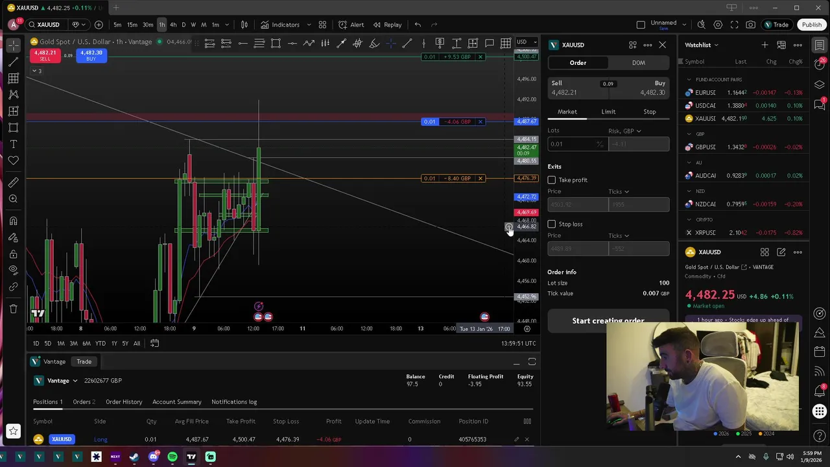Click the blue BUY 4,482.30 chart button
This screenshot has width=830, height=467.
point(91,56)
